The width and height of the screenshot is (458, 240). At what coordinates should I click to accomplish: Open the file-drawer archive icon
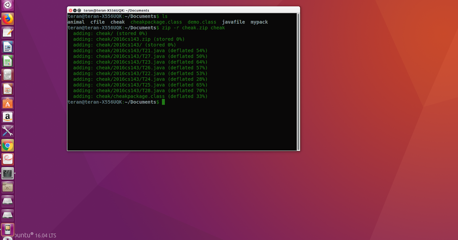[x=8, y=75]
